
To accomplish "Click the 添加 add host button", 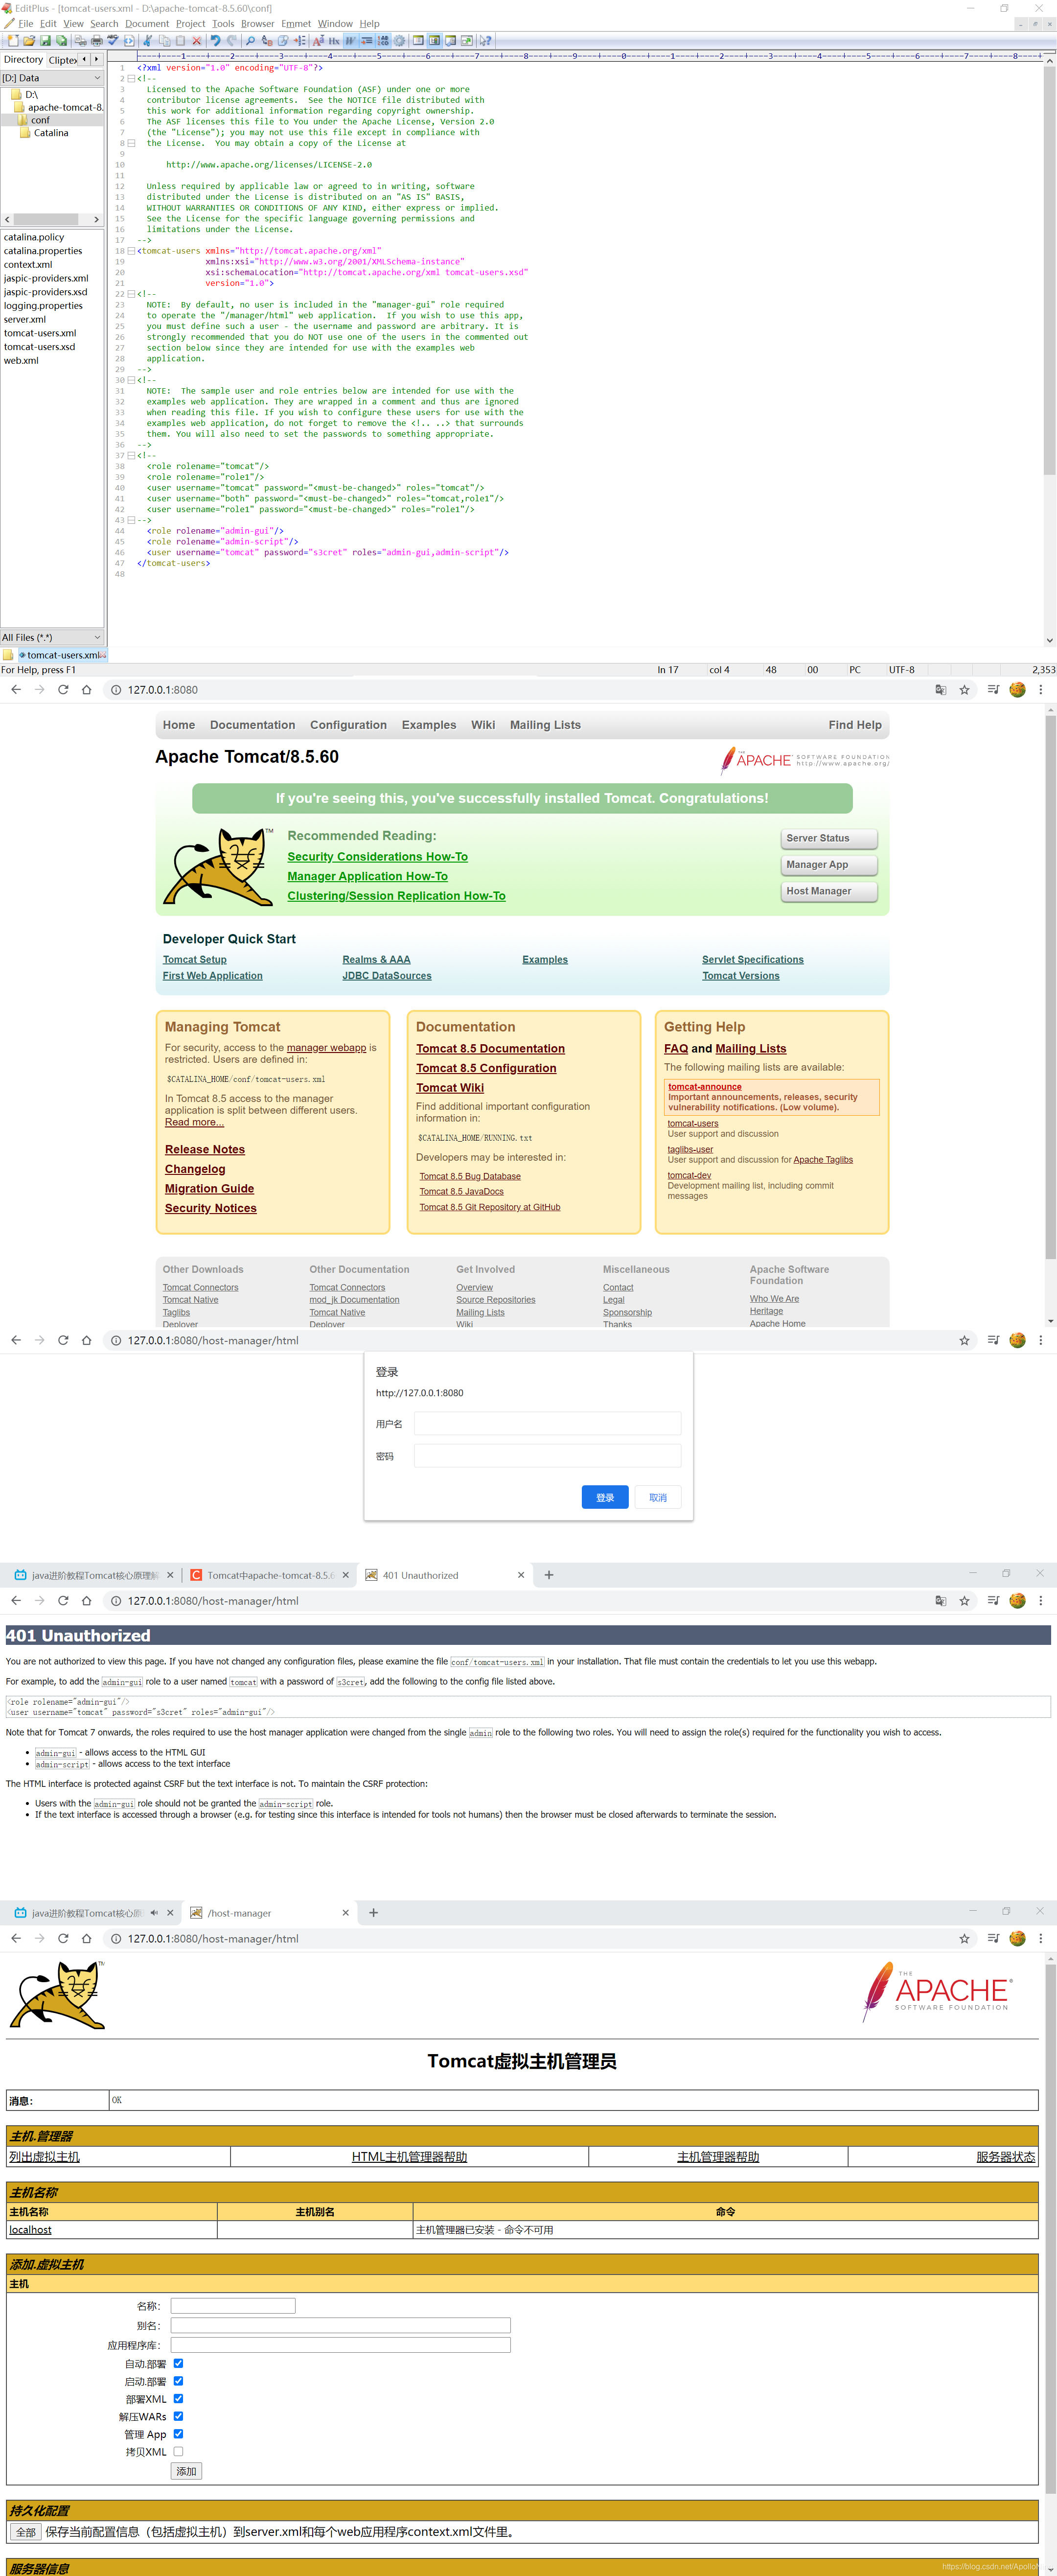I will tap(186, 2471).
